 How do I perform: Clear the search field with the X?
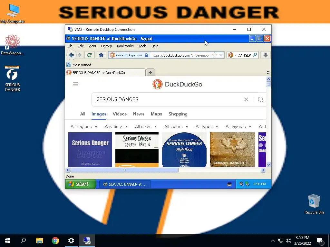tap(246, 99)
